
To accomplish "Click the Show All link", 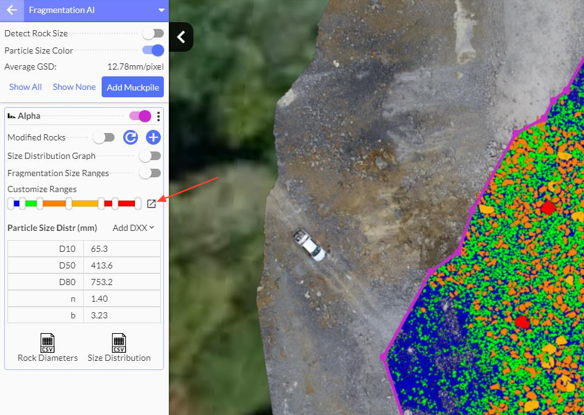I will [25, 87].
